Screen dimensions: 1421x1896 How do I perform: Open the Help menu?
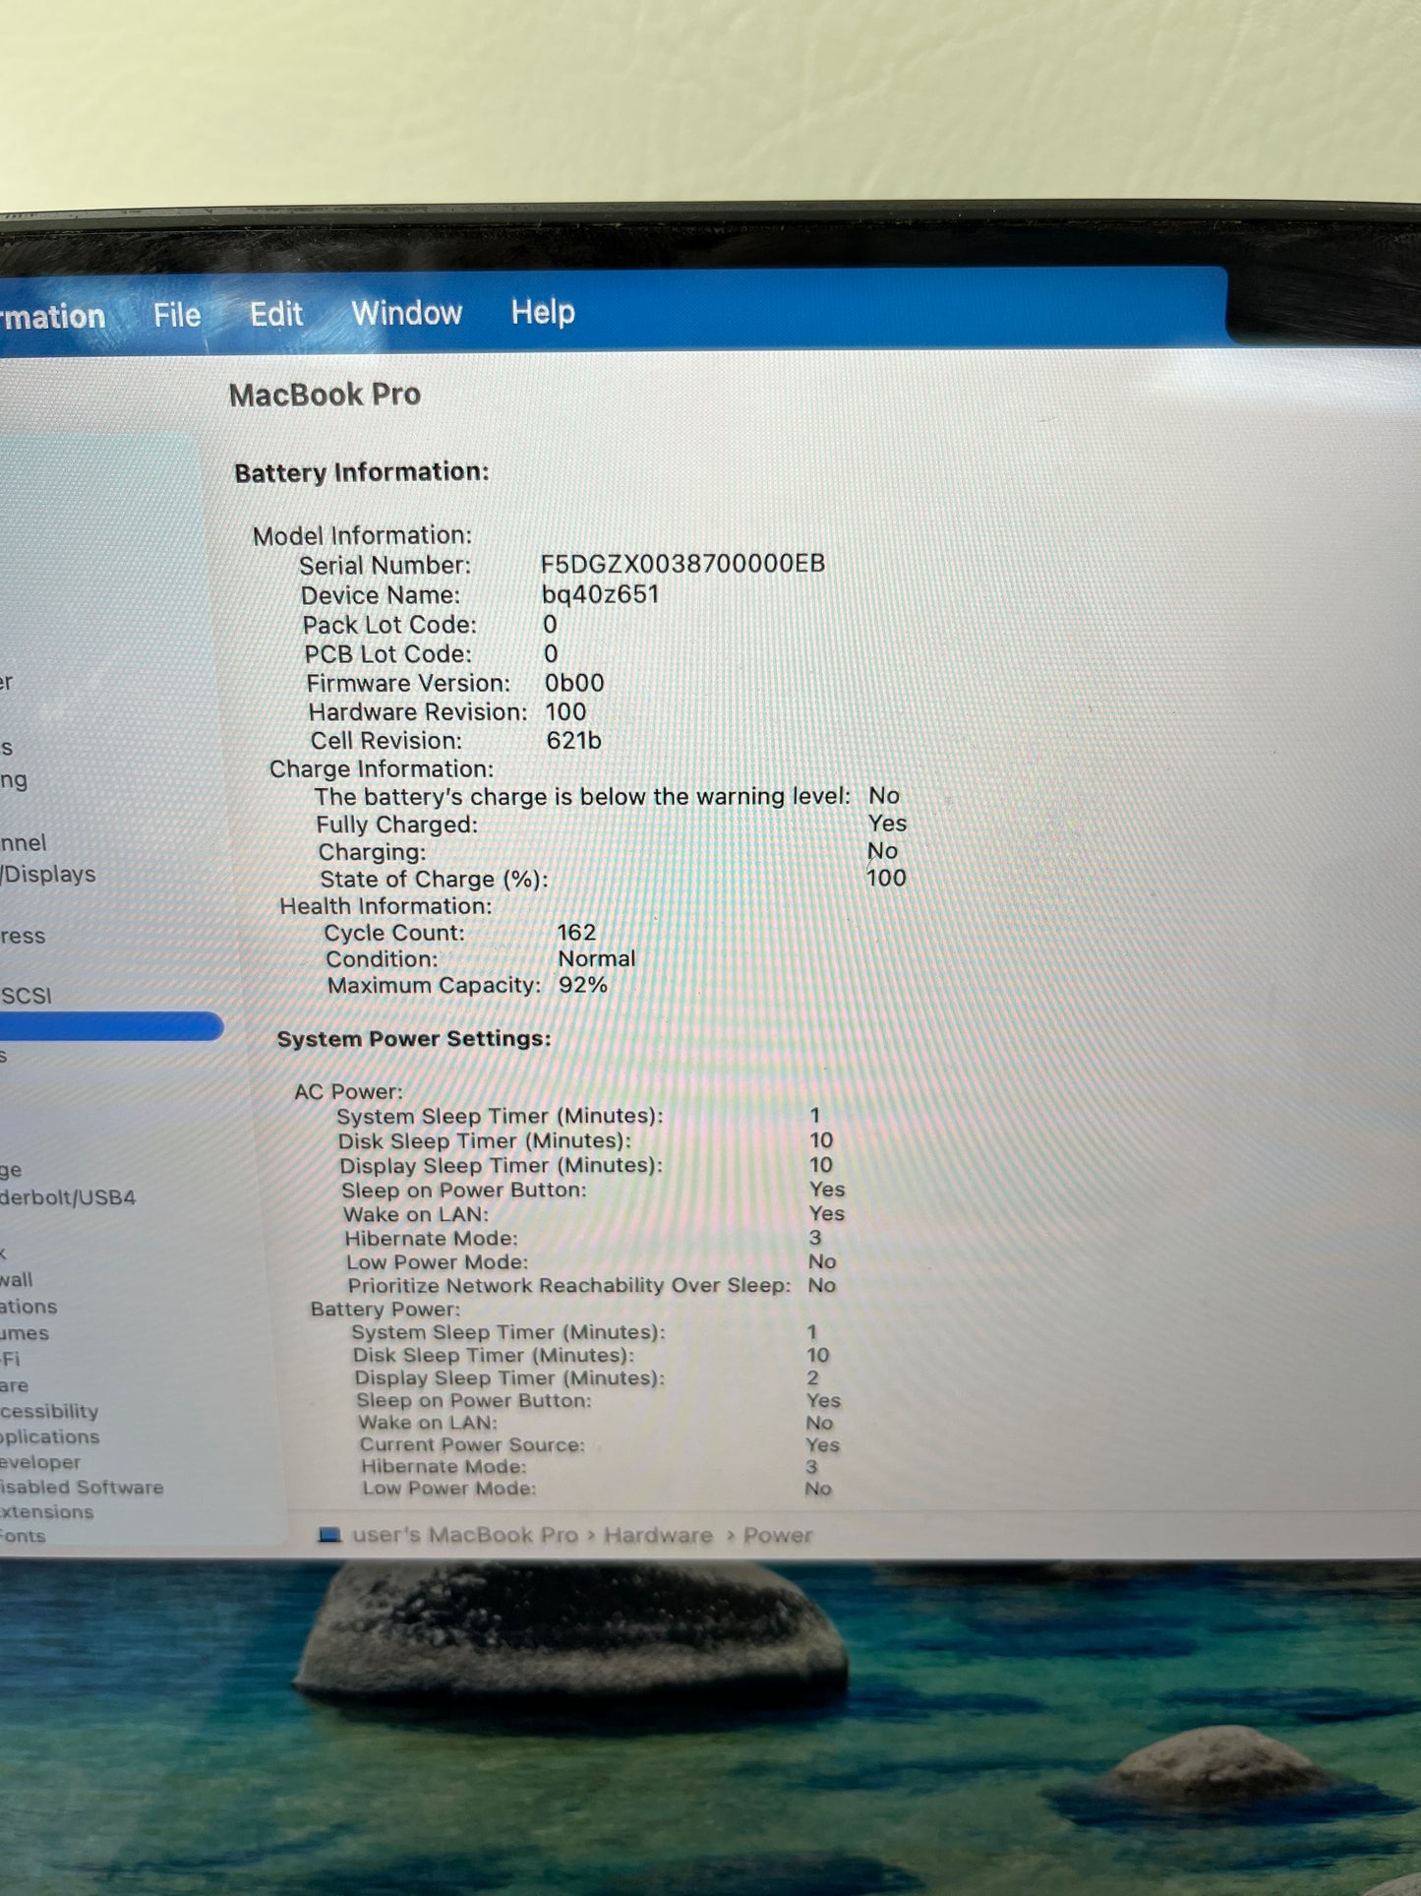[x=543, y=312]
